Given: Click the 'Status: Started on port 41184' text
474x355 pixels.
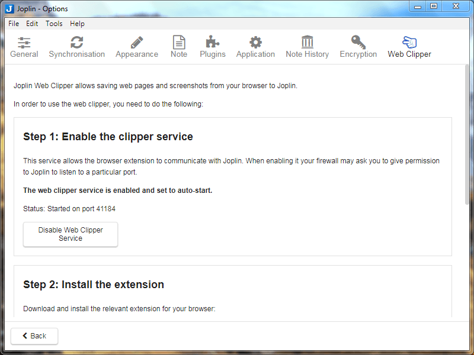Looking at the screenshot, I should (69, 209).
